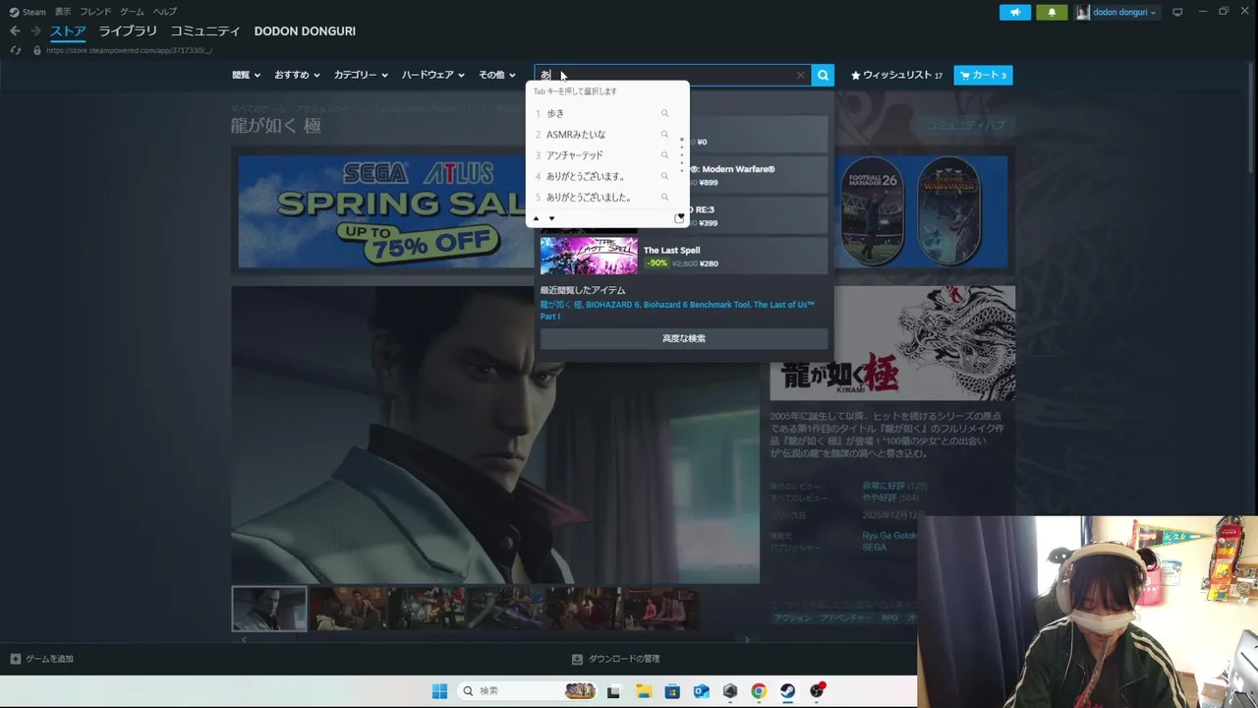Open Microsoft Store from the taskbar
1258x708 pixels.
click(671, 691)
